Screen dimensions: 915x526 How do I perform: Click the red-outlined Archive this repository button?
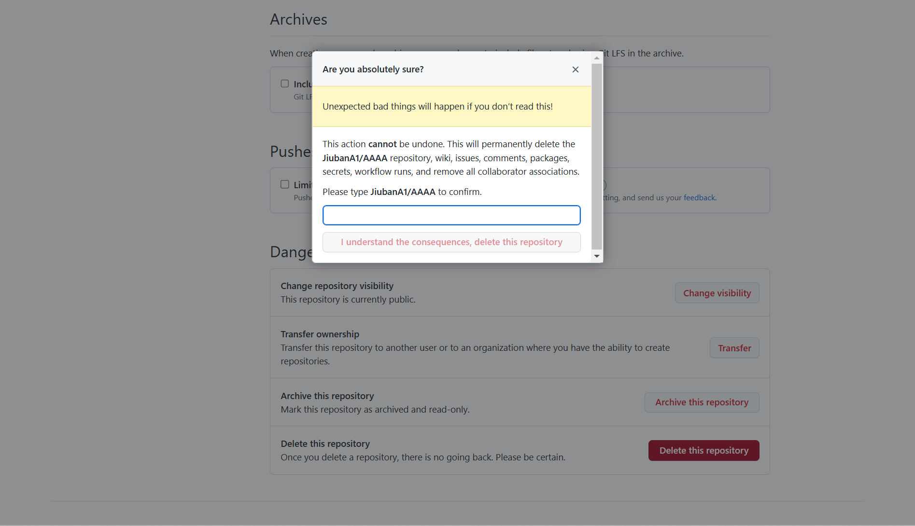[x=702, y=402]
